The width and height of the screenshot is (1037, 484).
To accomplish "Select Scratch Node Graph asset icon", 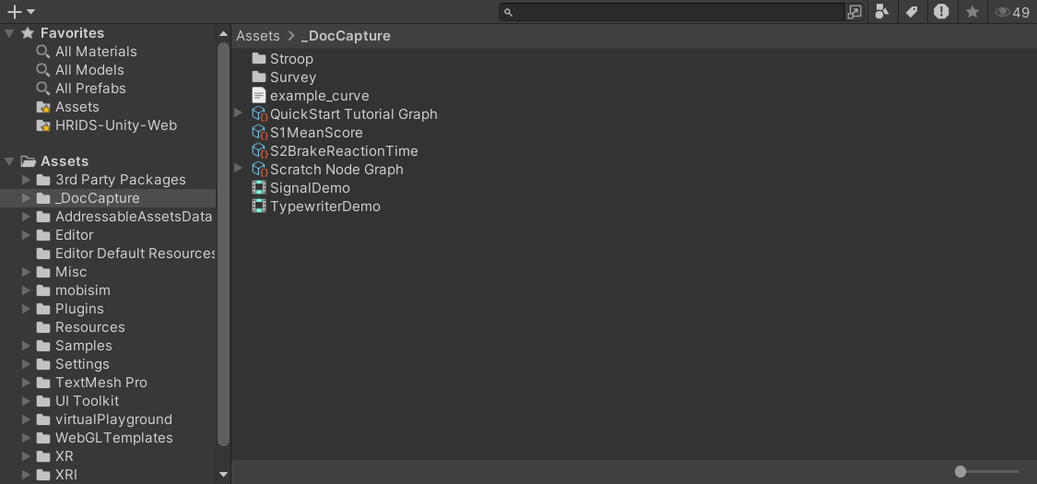I will click(x=260, y=170).
